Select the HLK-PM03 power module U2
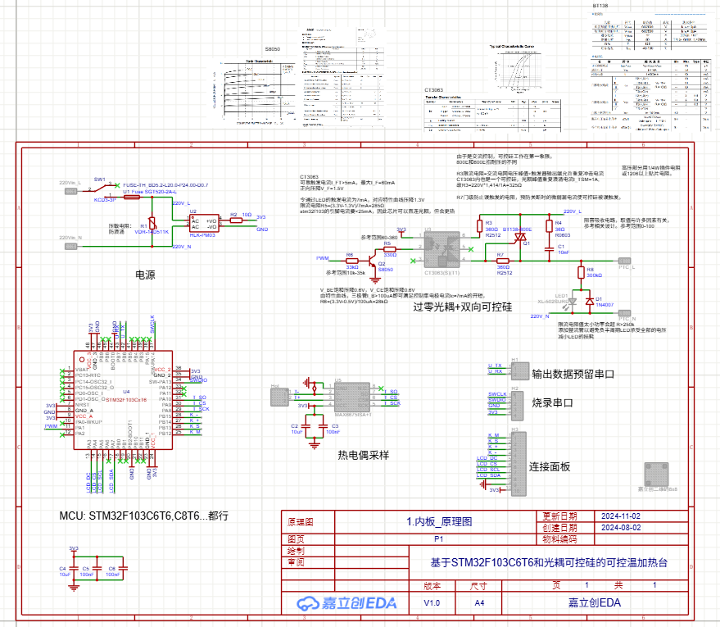 click(x=203, y=225)
